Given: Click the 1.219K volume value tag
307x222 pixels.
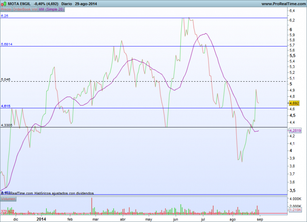Looking at the screenshot, I should pos(295,210).
